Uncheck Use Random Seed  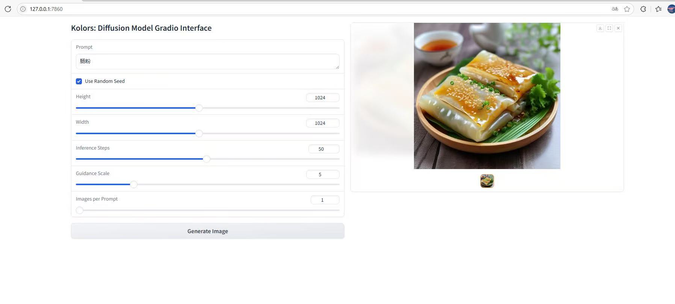tap(79, 81)
